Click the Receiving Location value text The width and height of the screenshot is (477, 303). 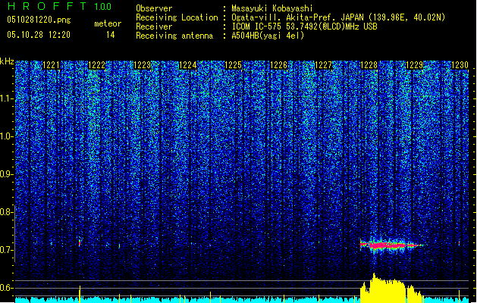pyautogui.click(x=338, y=17)
